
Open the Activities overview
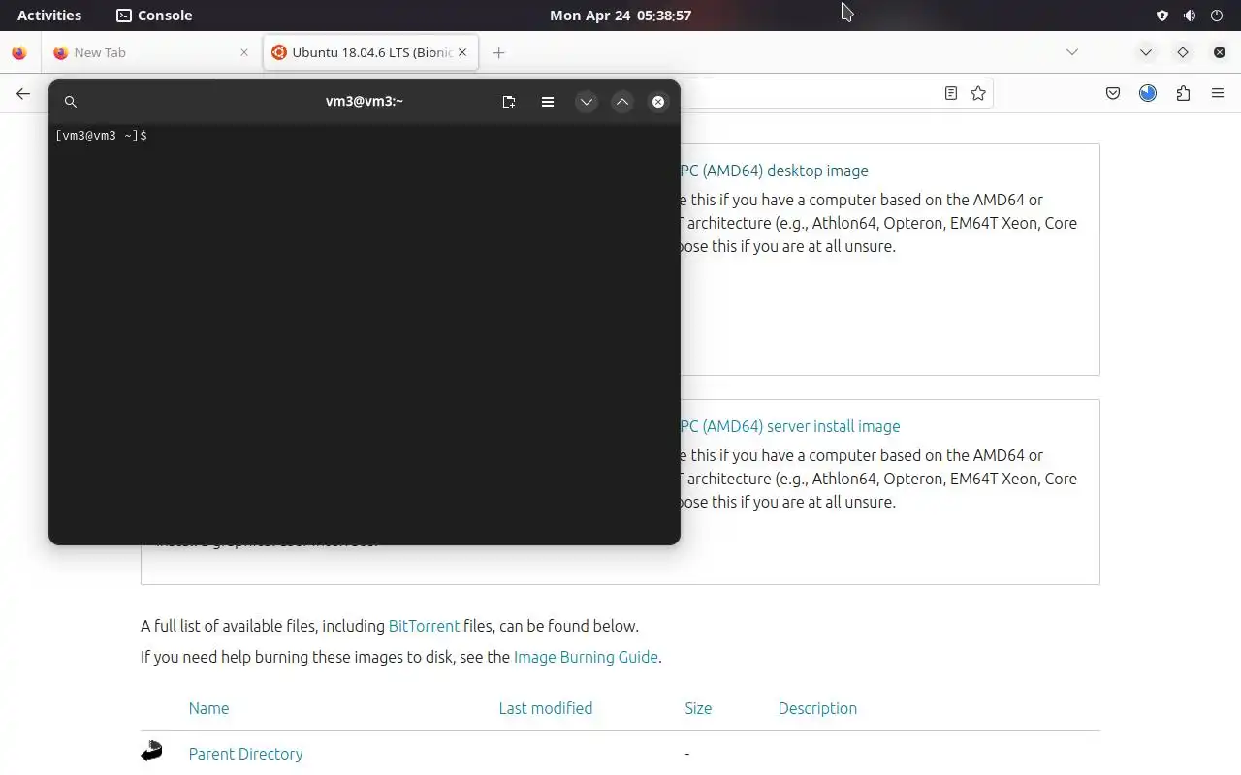49,15
